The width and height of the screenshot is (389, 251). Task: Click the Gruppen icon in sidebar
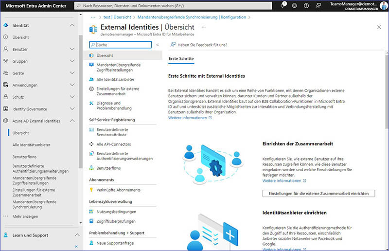tap(6, 61)
